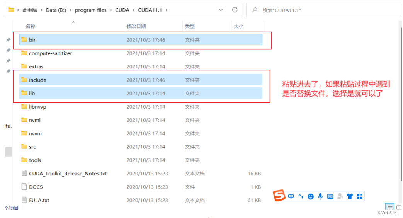Click Sogou skin shirt icon
The height and width of the screenshot is (218, 403).
pos(350,197)
